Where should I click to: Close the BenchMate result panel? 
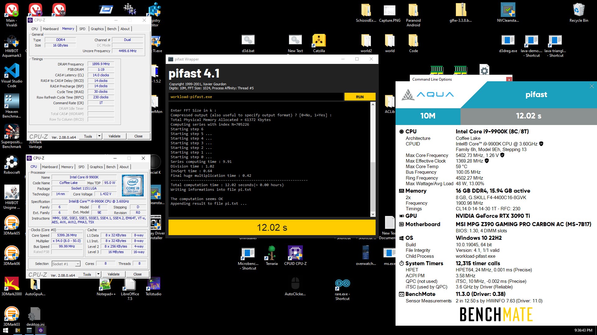click(592, 86)
